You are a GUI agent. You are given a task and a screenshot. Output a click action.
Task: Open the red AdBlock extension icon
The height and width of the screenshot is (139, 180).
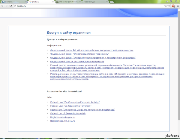tap(173, 6)
